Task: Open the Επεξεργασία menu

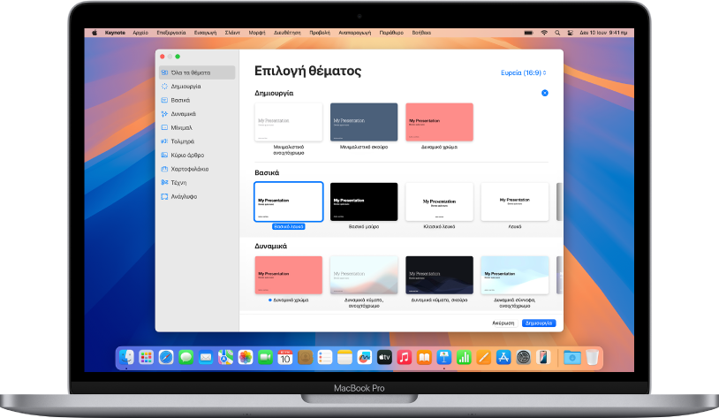Action: coord(171,33)
